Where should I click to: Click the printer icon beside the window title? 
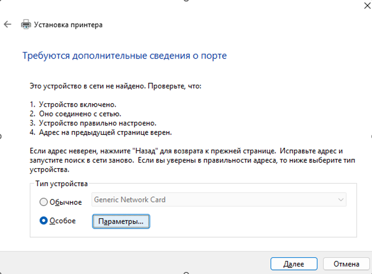(26, 24)
